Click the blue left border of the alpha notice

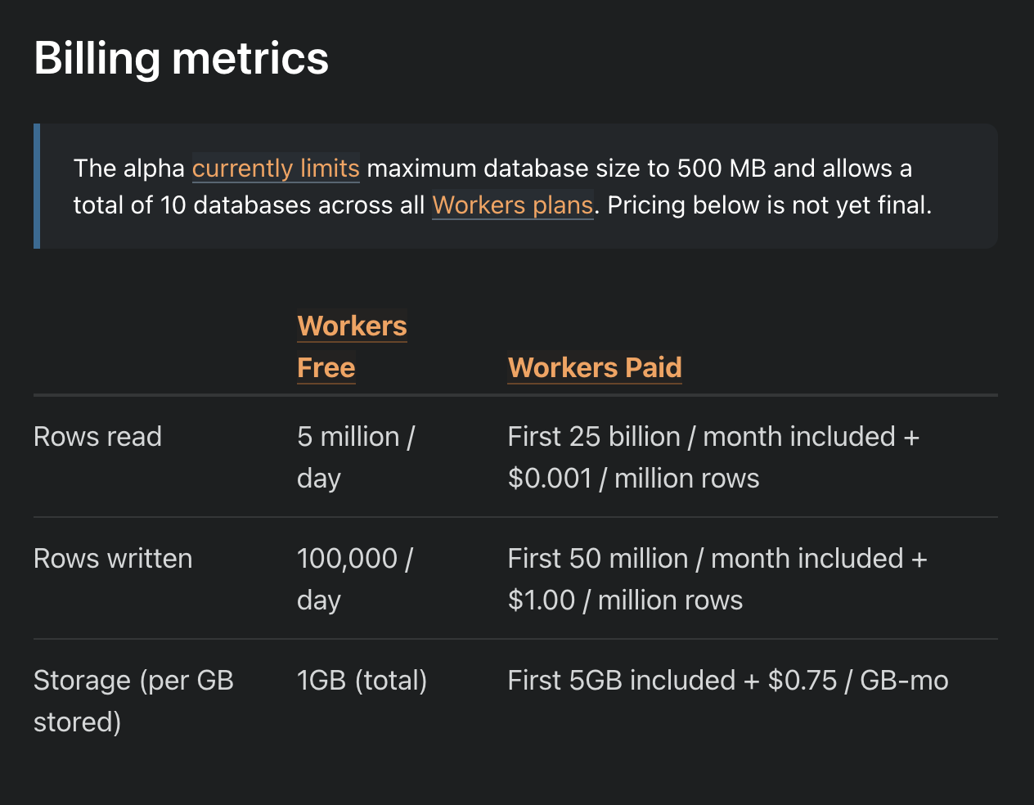click(37, 186)
